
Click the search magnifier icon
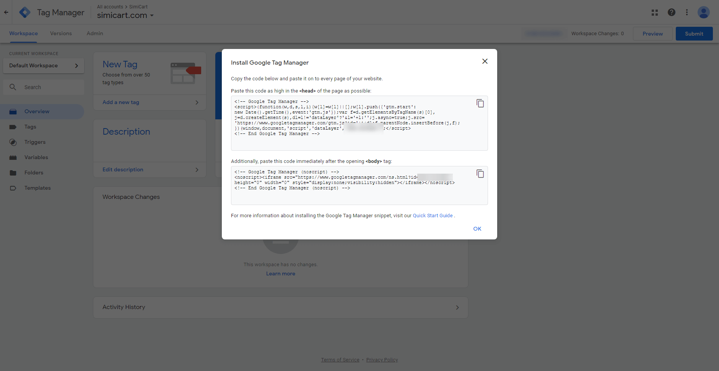click(x=13, y=87)
